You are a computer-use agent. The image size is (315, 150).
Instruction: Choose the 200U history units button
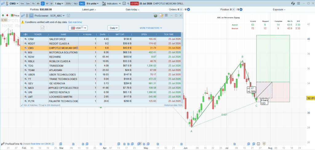(68, 4)
